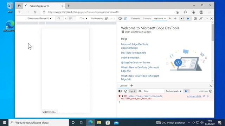Open Customize and control DevTools menu
The width and height of the screenshot is (225, 126).
point(206,19)
